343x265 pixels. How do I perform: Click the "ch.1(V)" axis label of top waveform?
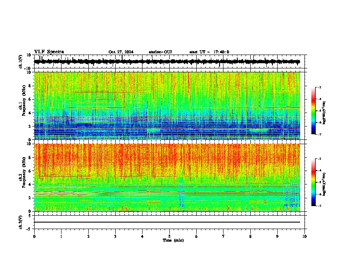(x=21, y=61)
